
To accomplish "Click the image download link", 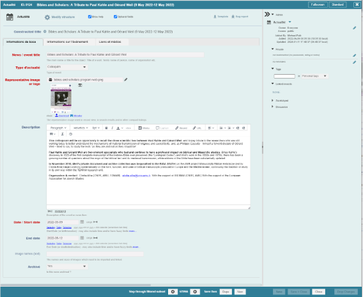I will (x=62, y=116).
